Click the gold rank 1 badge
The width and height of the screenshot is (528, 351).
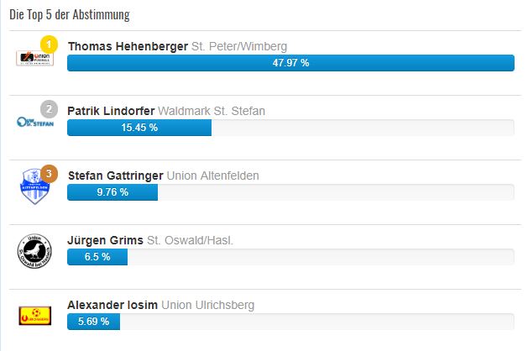coord(50,45)
